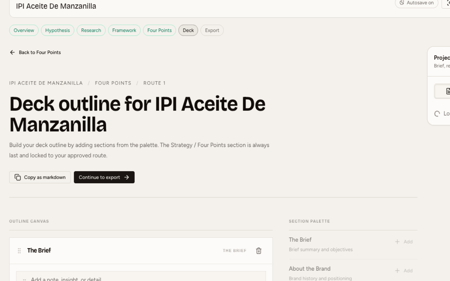The width and height of the screenshot is (450, 281).
Task: Click the loading spinner in side panel
Action: tap(437, 114)
